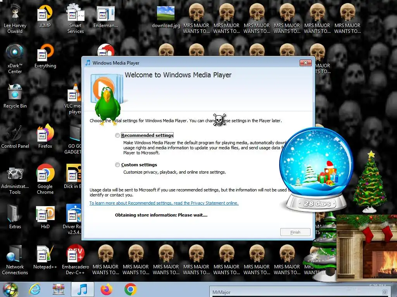Open the Extras folder on desktop
397x297 pixels.
pos(15,217)
